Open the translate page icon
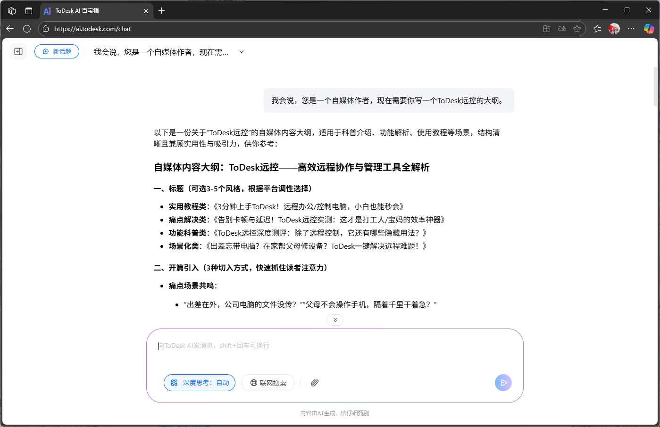Image resolution: width=660 pixels, height=427 pixels. point(562,29)
